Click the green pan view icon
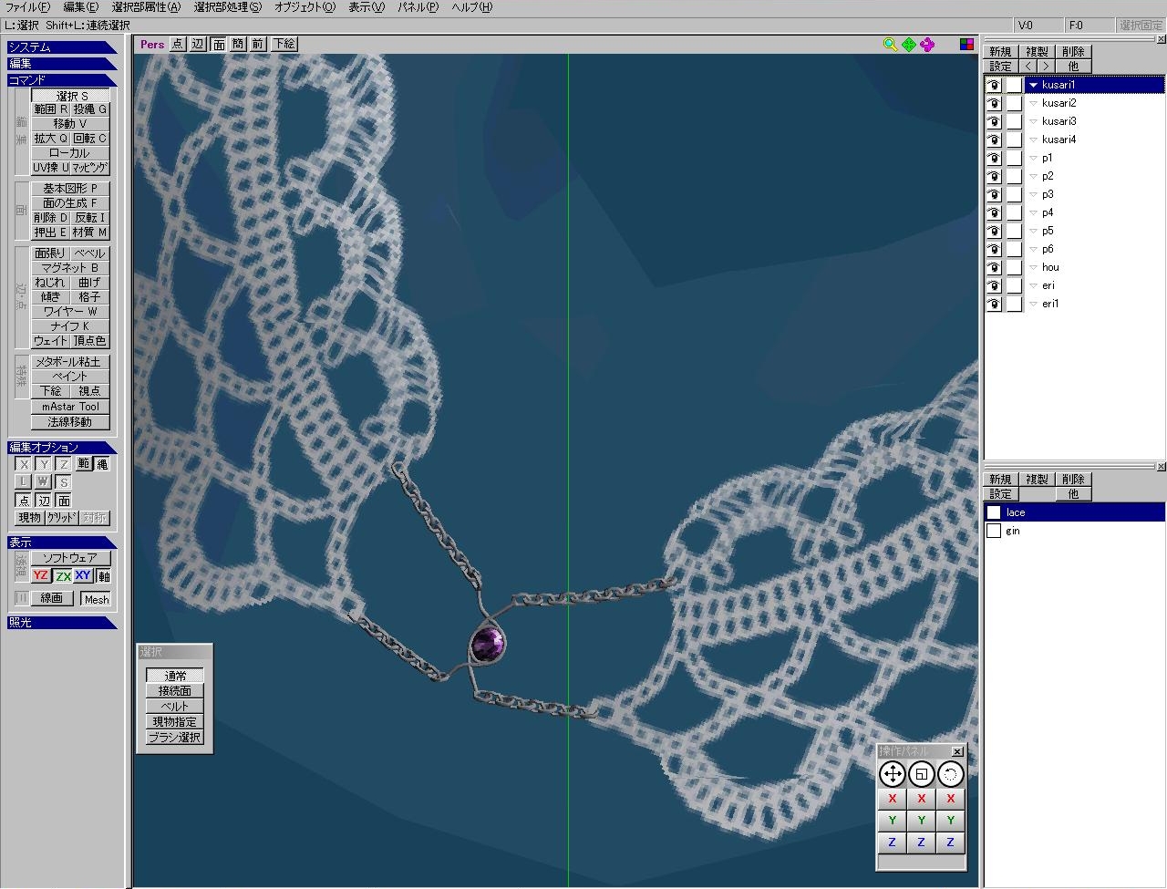 909,44
